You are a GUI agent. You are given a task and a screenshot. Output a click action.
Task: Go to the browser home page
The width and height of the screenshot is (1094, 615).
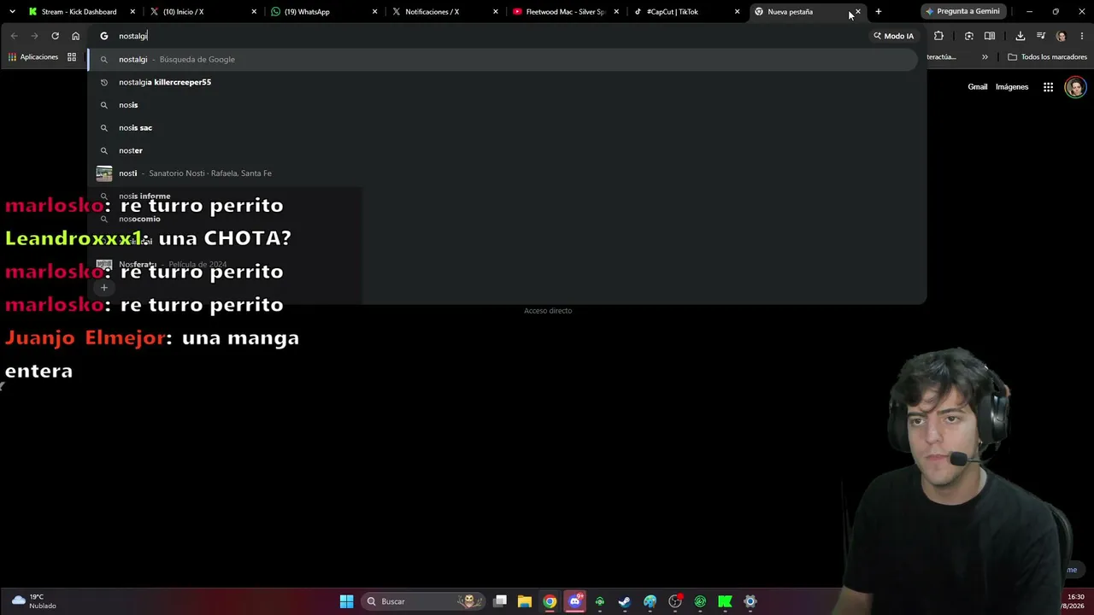tap(75, 36)
